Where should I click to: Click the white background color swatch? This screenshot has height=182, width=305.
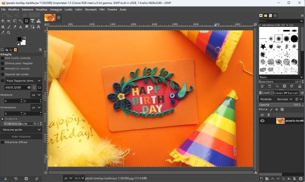[23, 43]
